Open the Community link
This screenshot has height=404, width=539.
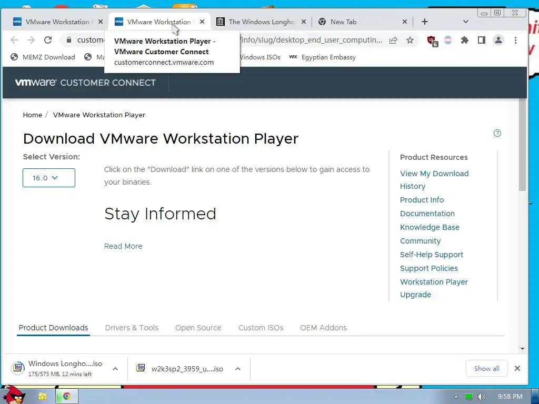tap(420, 241)
